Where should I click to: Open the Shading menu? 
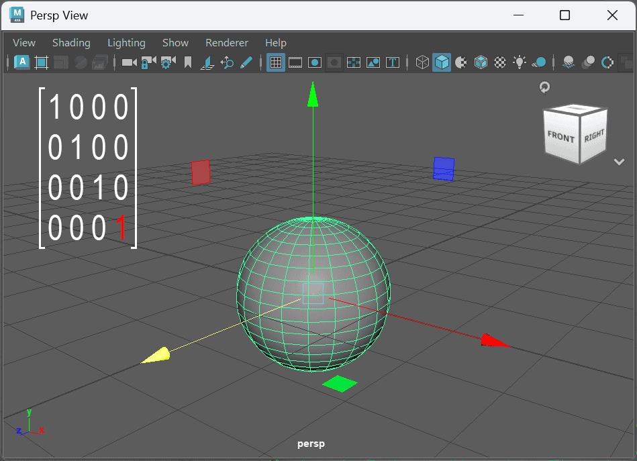[71, 42]
